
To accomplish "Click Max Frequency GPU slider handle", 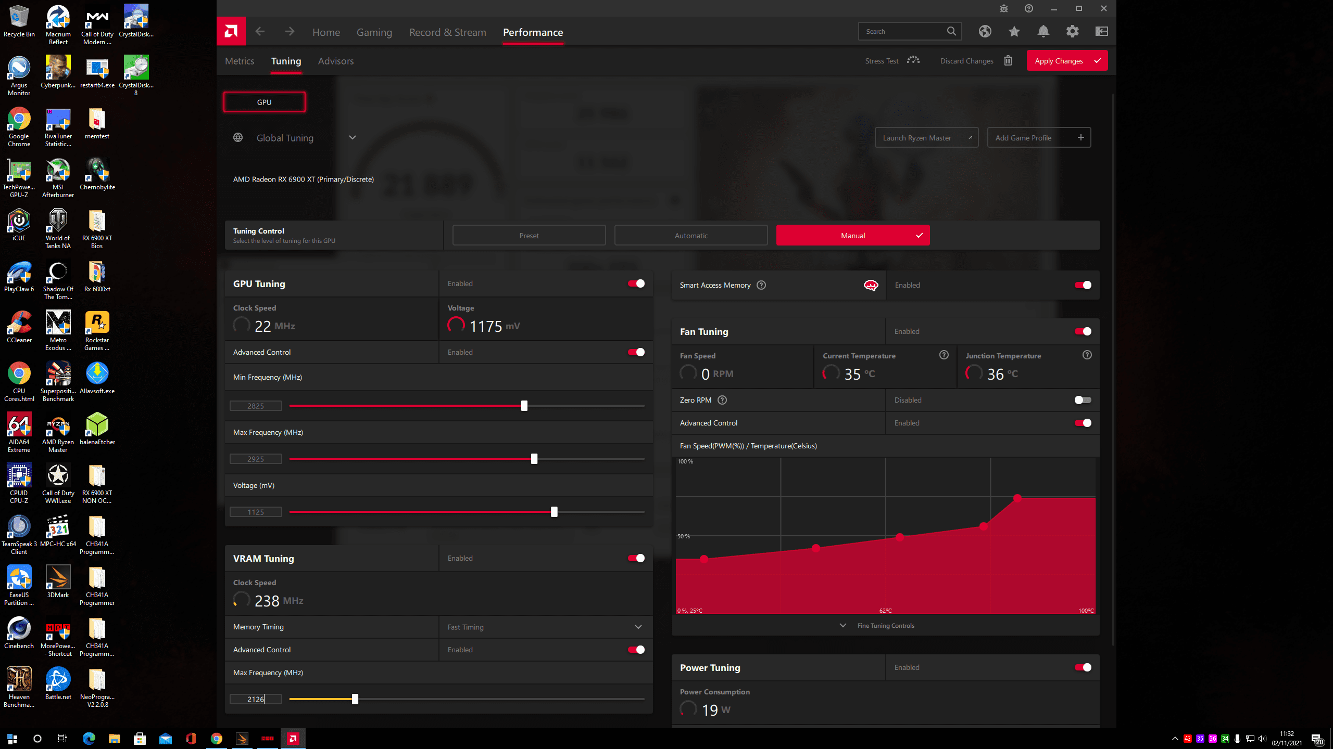I will [x=534, y=459].
